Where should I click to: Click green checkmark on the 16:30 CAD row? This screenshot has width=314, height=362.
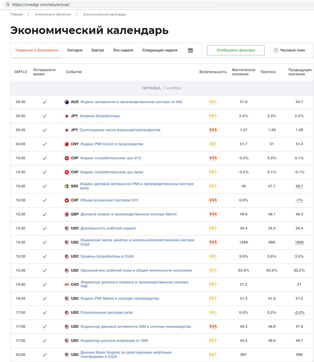tap(44, 284)
